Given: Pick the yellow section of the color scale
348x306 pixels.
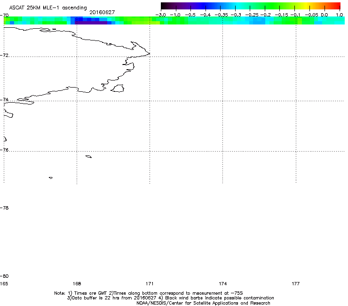Looking at the screenshot, I should (x=308, y=6).
